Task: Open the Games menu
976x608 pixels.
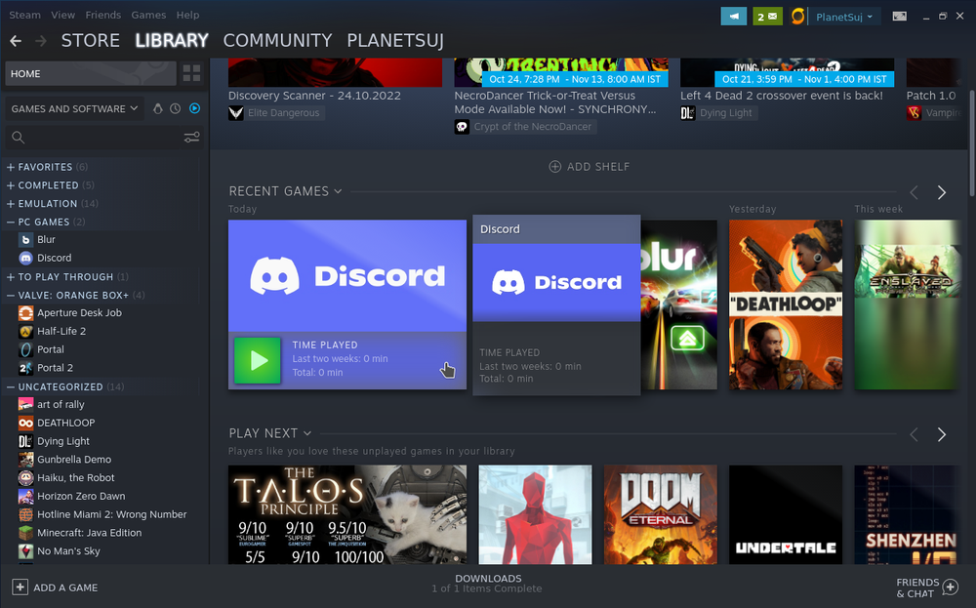Action: tap(148, 15)
